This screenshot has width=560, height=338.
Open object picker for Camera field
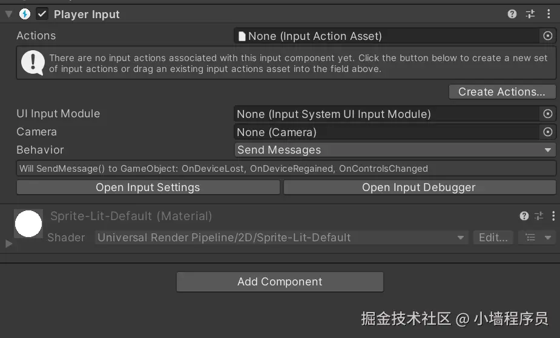coord(547,132)
